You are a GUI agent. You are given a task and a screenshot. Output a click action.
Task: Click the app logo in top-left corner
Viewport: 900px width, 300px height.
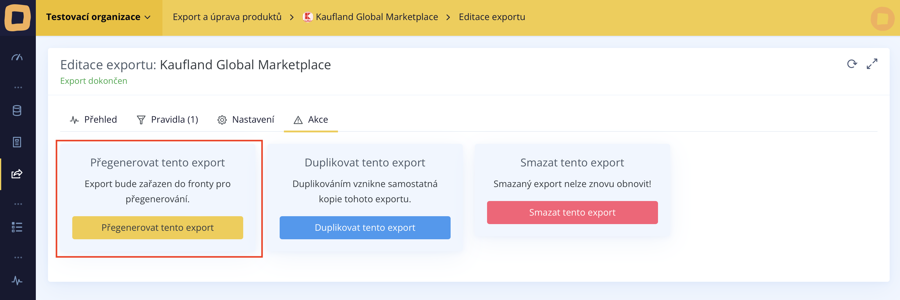click(x=18, y=18)
